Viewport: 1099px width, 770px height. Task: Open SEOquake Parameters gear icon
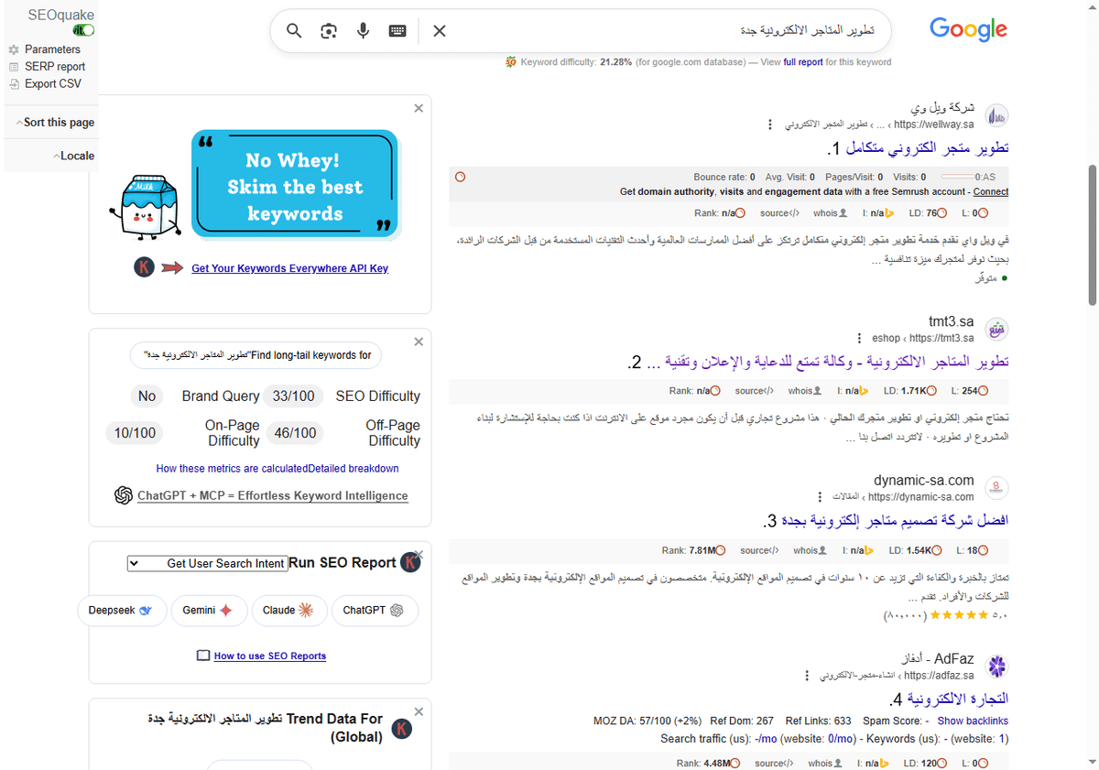point(15,49)
